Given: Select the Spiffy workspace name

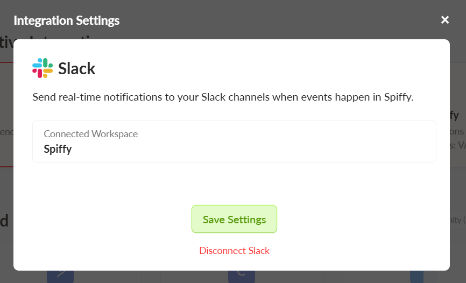Looking at the screenshot, I should [58, 149].
